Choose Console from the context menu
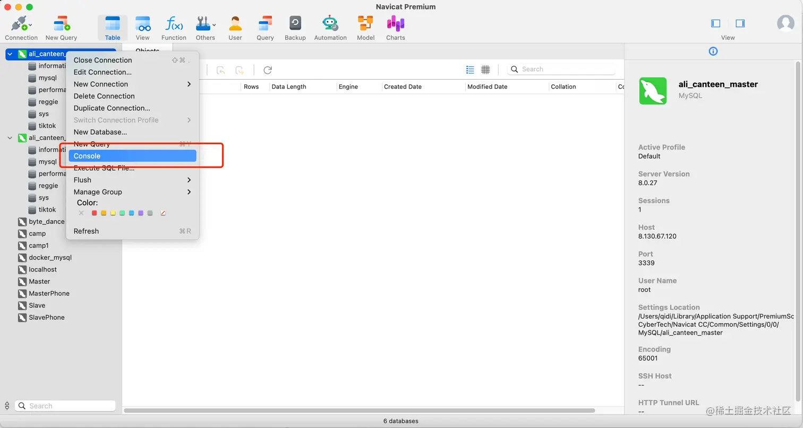This screenshot has height=428, width=803. [x=132, y=156]
